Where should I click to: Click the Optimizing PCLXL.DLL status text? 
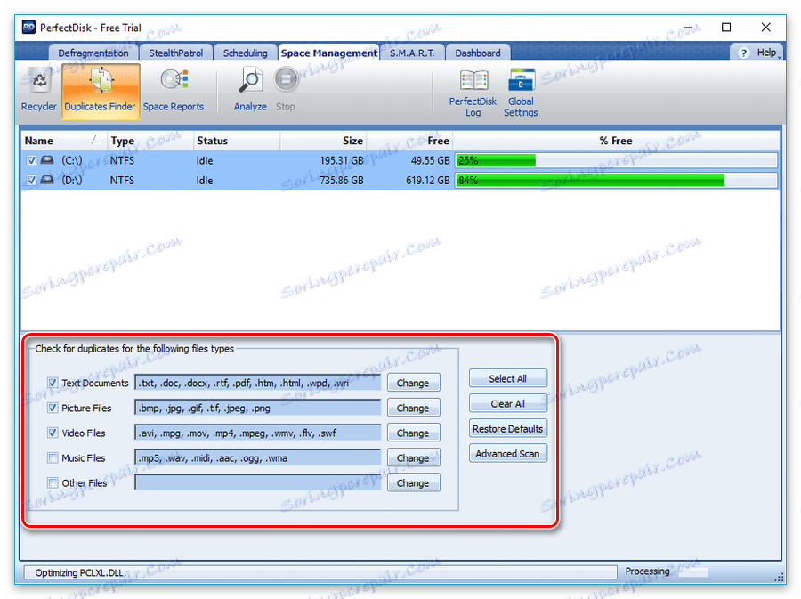pos(80,572)
